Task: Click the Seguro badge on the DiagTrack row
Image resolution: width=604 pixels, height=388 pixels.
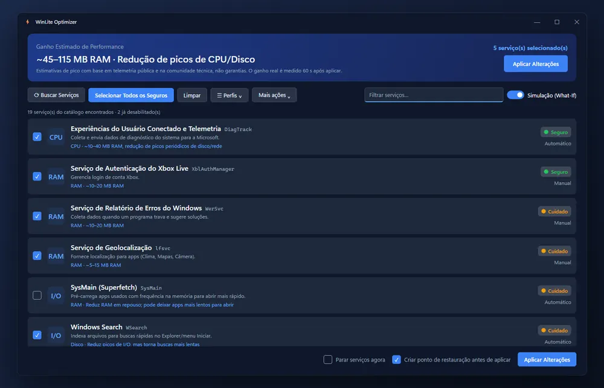Action: (x=556, y=132)
